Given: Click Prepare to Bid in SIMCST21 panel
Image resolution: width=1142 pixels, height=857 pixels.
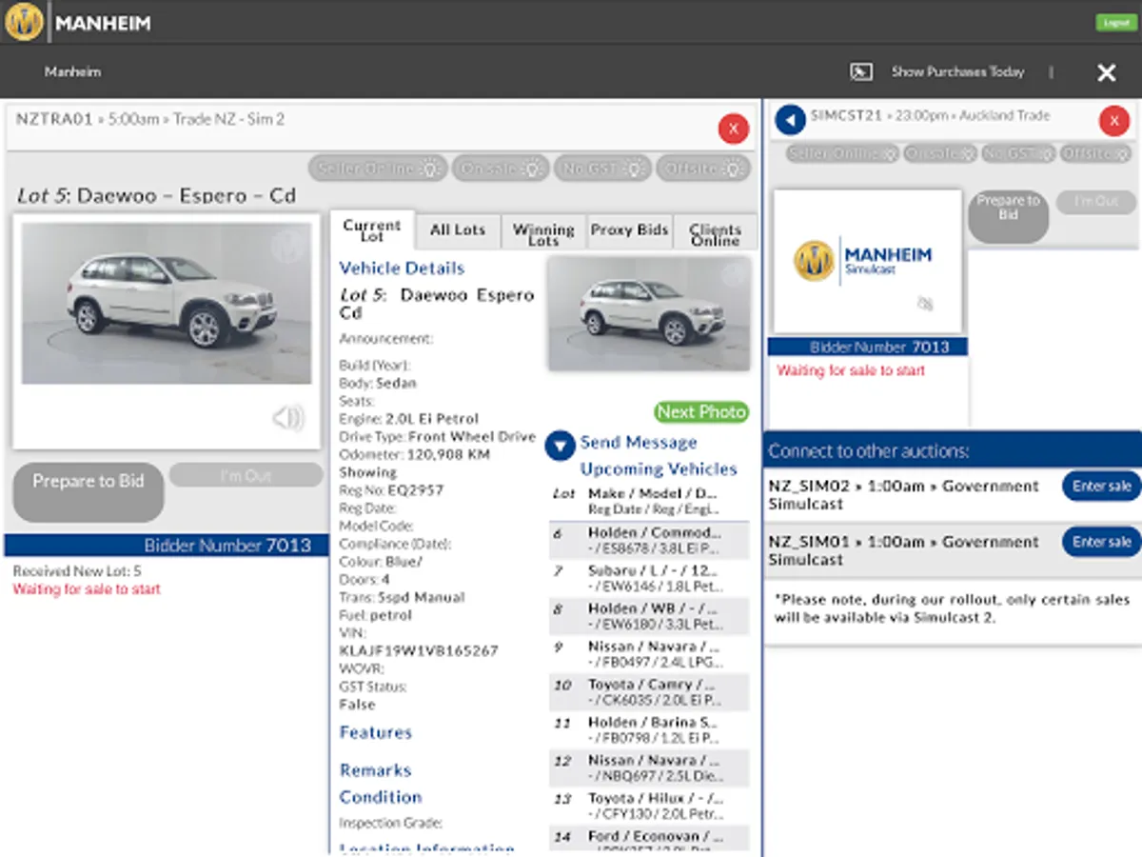Looking at the screenshot, I should 1008,216.
